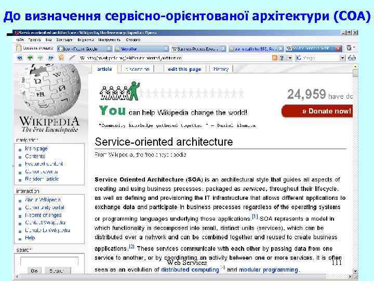The image size is (374, 281).
Task: Open the Виджеты menu
Action: pos(85,40)
